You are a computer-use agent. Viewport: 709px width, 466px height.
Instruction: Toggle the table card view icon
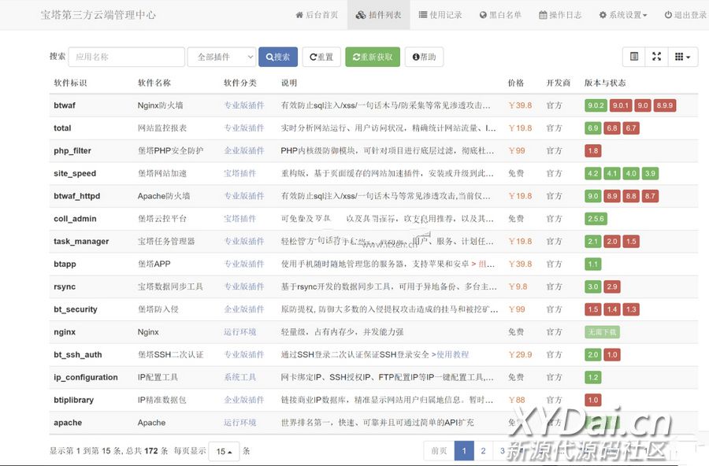tap(633, 57)
